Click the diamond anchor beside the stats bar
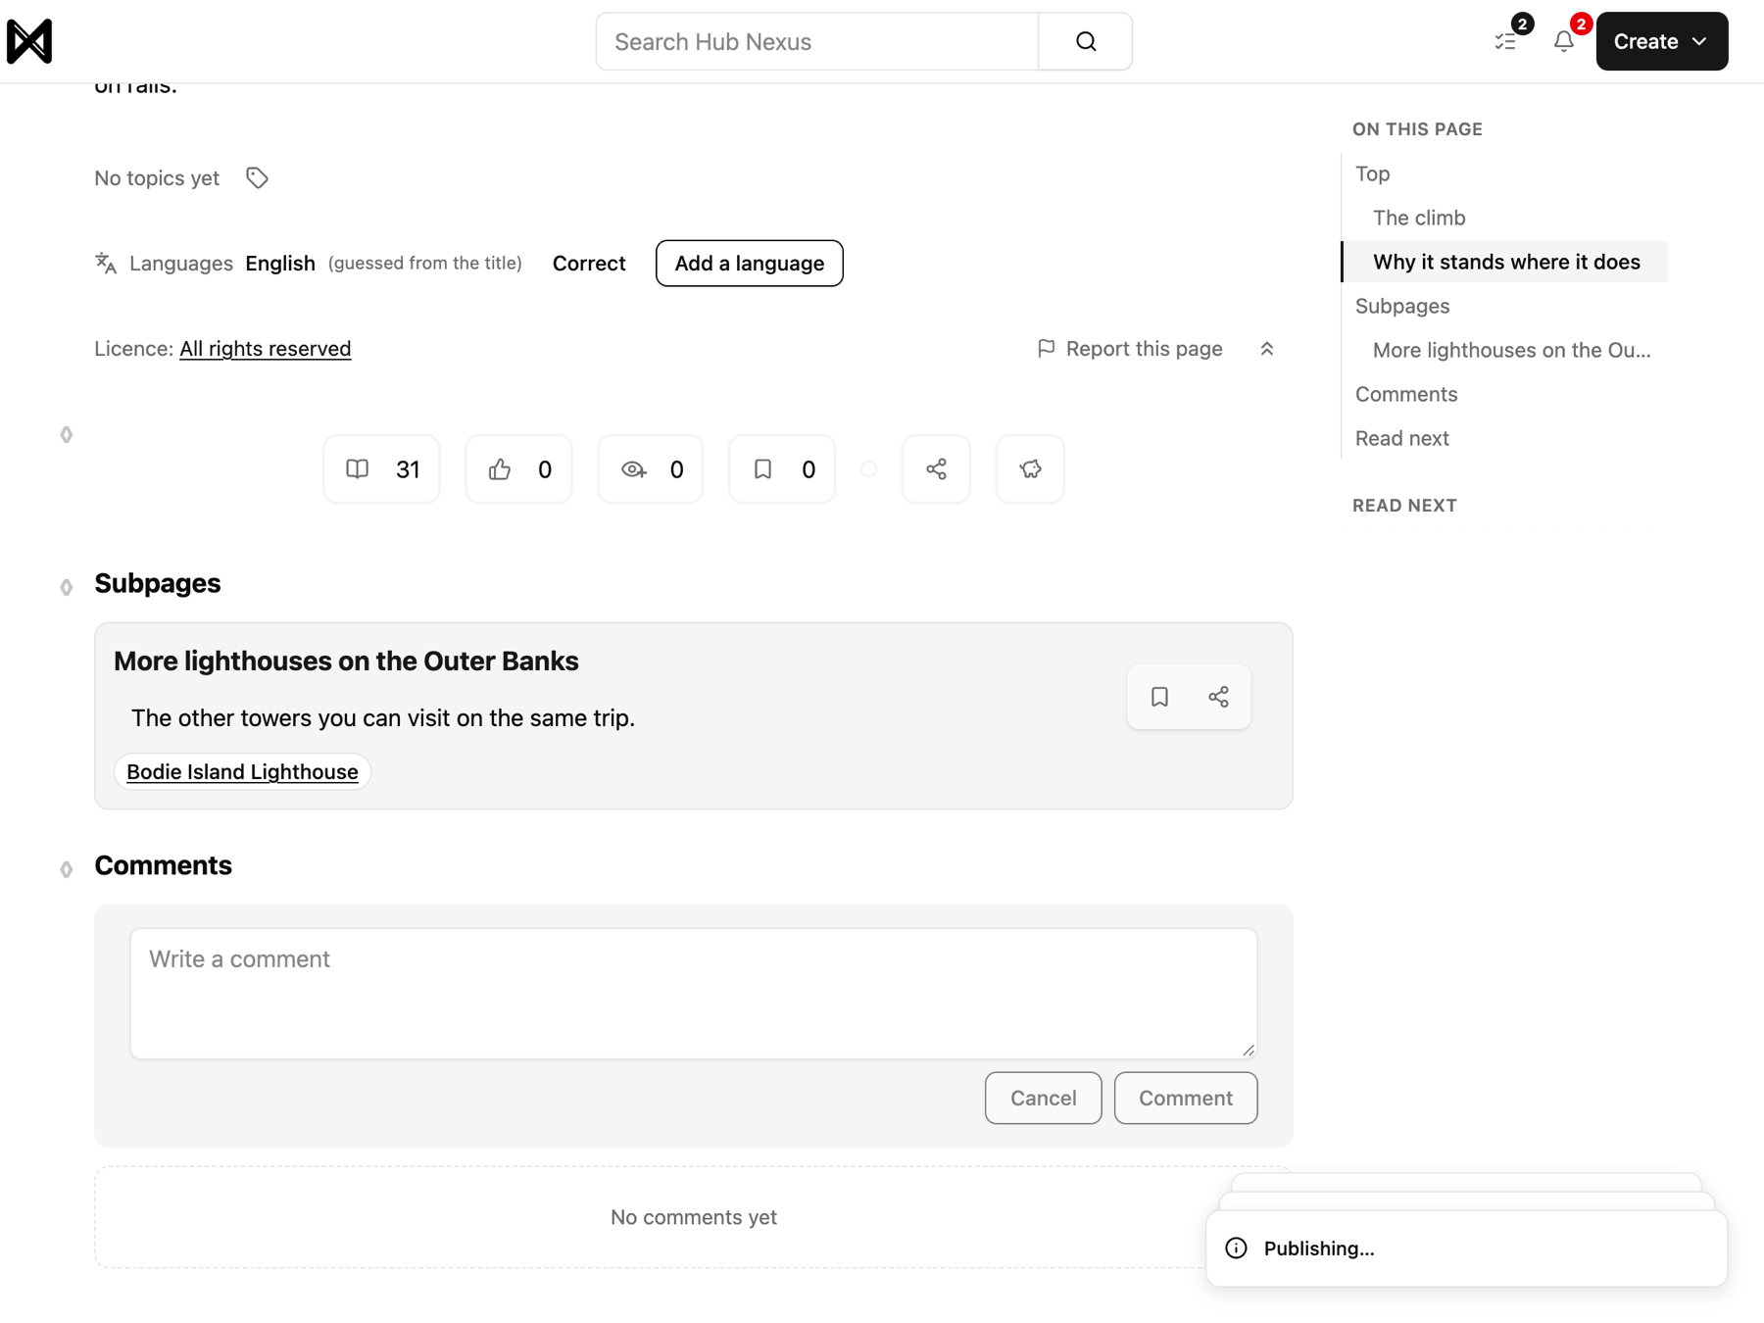Image resolution: width=1764 pixels, height=1323 pixels. coord(66,434)
